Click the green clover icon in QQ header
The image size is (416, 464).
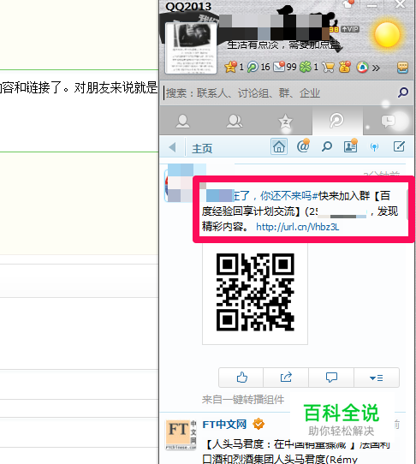(306, 67)
